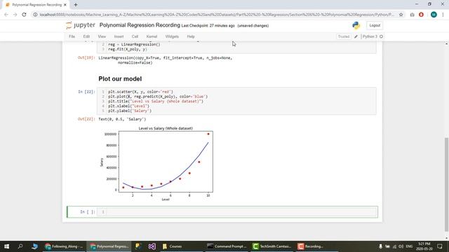449x252 pixels.
Task: Click the Python 3 kernel label
Action: click(x=370, y=36)
